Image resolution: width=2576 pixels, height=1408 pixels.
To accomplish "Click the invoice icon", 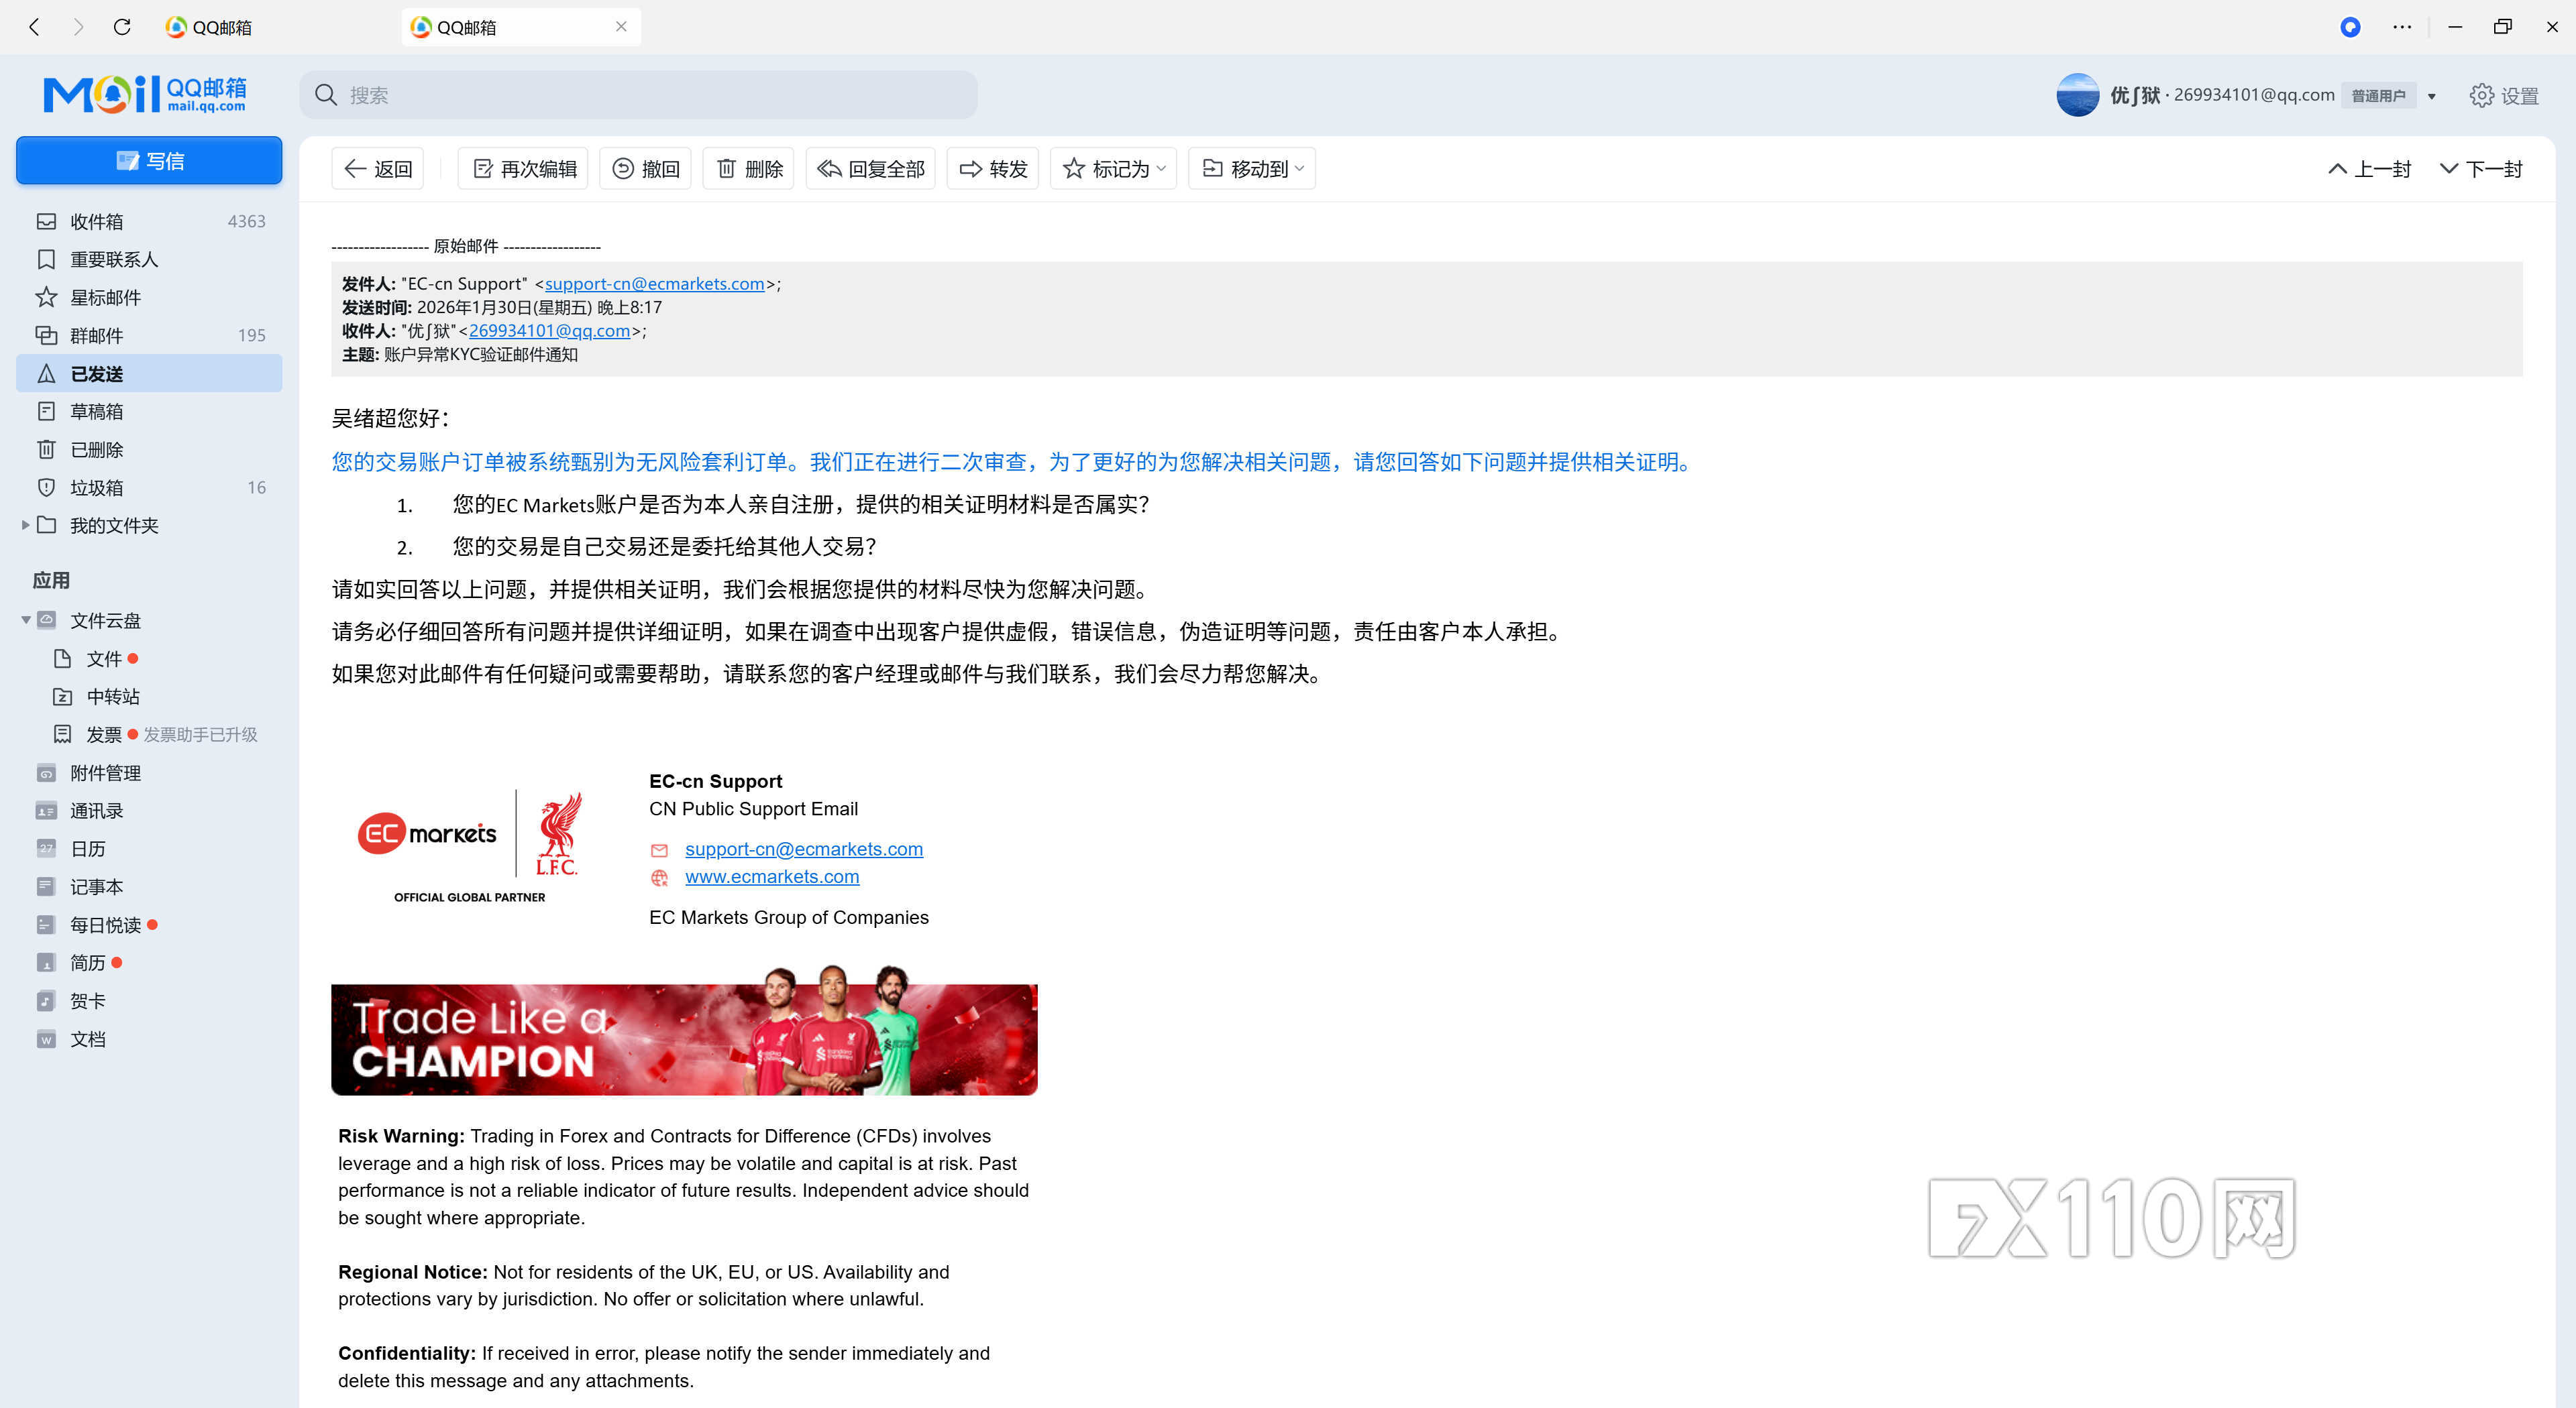I will tap(62, 734).
